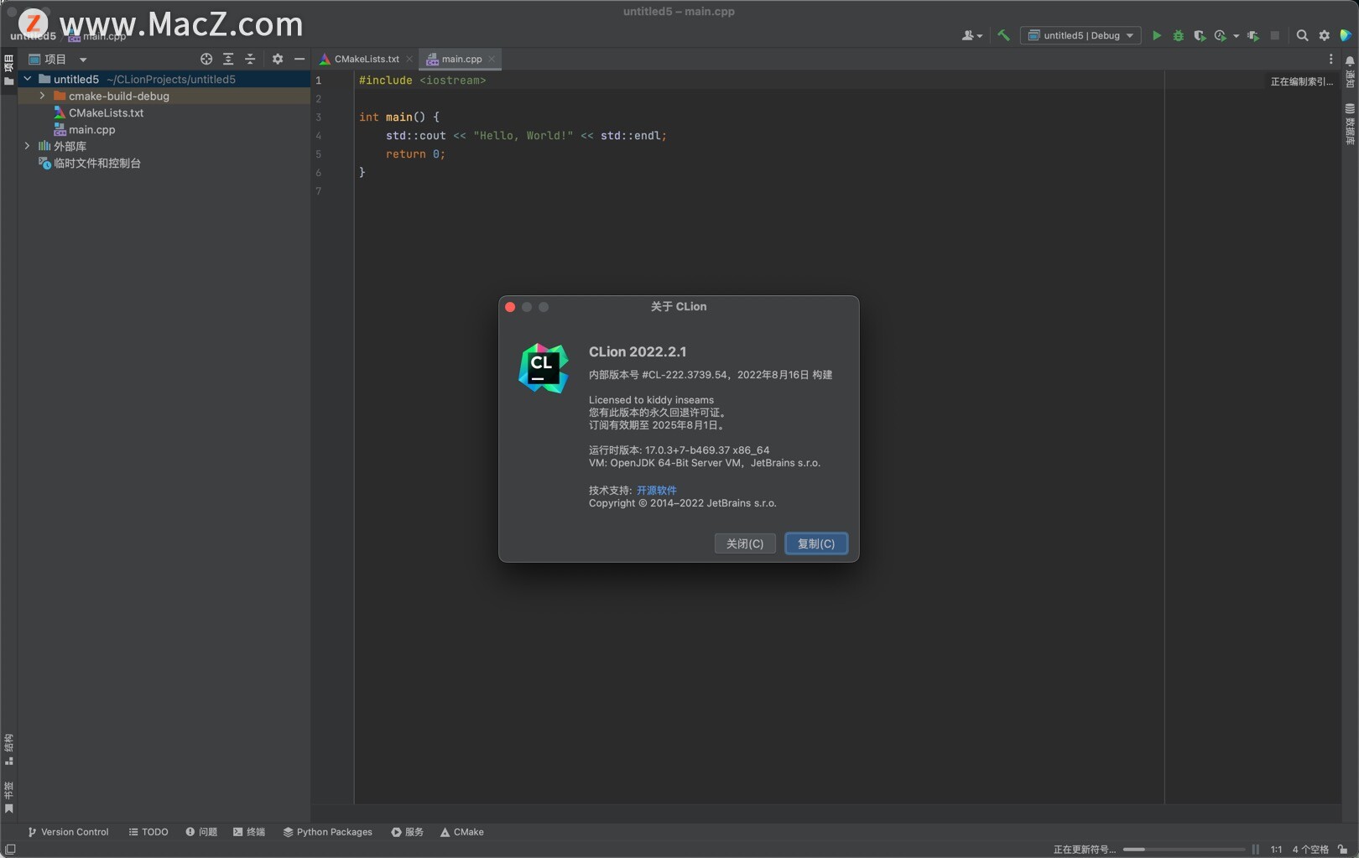This screenshot has width=1359, height=858.
Task: Toggle the 书签 bookmarks tool window button
Action: point(9,797)
